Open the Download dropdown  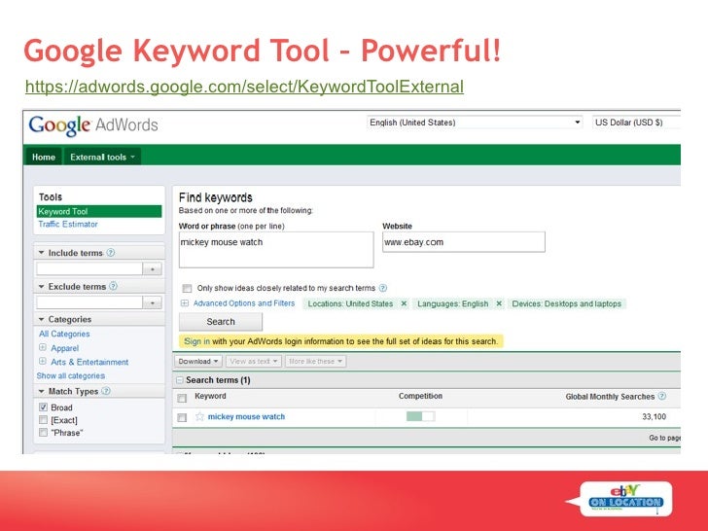pyautogui.click(x=198, y=361)
